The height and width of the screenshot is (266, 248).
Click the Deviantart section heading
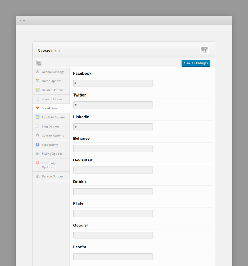point(83,160)
